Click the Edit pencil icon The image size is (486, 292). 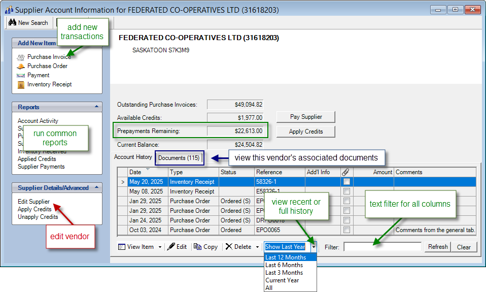pyautogui.click(x=171, y=247)
